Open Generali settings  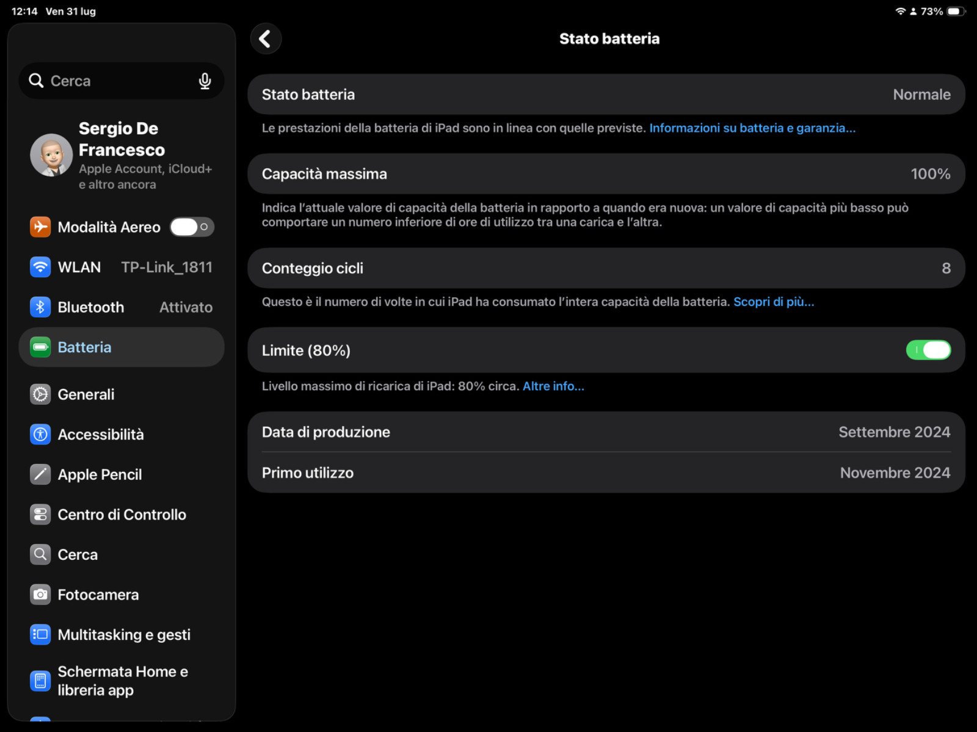point(122,394)
